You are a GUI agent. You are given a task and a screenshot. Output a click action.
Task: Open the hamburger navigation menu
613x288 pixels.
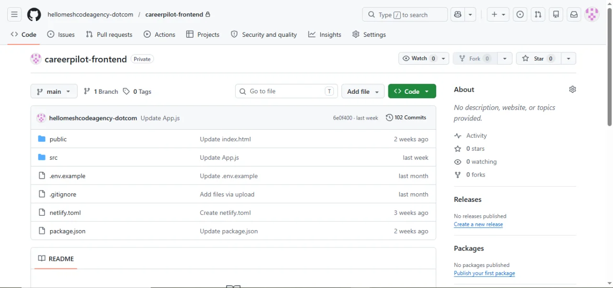(x=14, y=14)
